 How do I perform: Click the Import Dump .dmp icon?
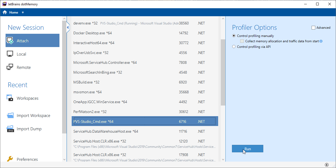pos(10,129)
